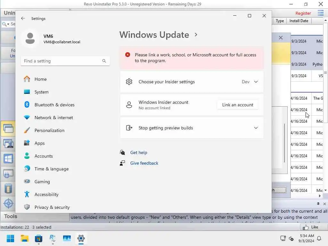
Task: Expand Stop getting preview builds chevron
Action: (256, 128)
